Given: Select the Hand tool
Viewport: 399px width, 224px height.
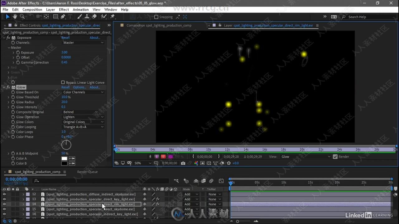Looking at the screenshot, I should tap(15, 17).
